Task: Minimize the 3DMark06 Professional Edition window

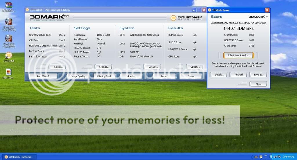Action: coord(194,10)
